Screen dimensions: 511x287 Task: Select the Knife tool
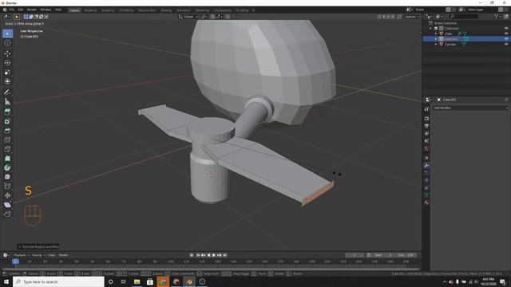7,149
